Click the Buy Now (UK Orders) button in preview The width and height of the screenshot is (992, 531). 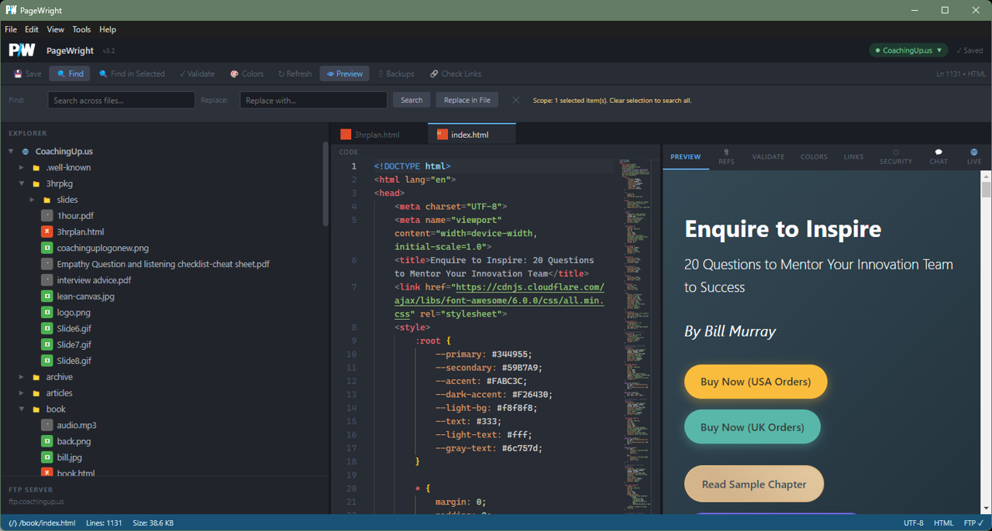click(x=752, y=427)
